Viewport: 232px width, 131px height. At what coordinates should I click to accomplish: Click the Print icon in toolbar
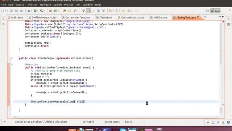[x=22, y=11]
